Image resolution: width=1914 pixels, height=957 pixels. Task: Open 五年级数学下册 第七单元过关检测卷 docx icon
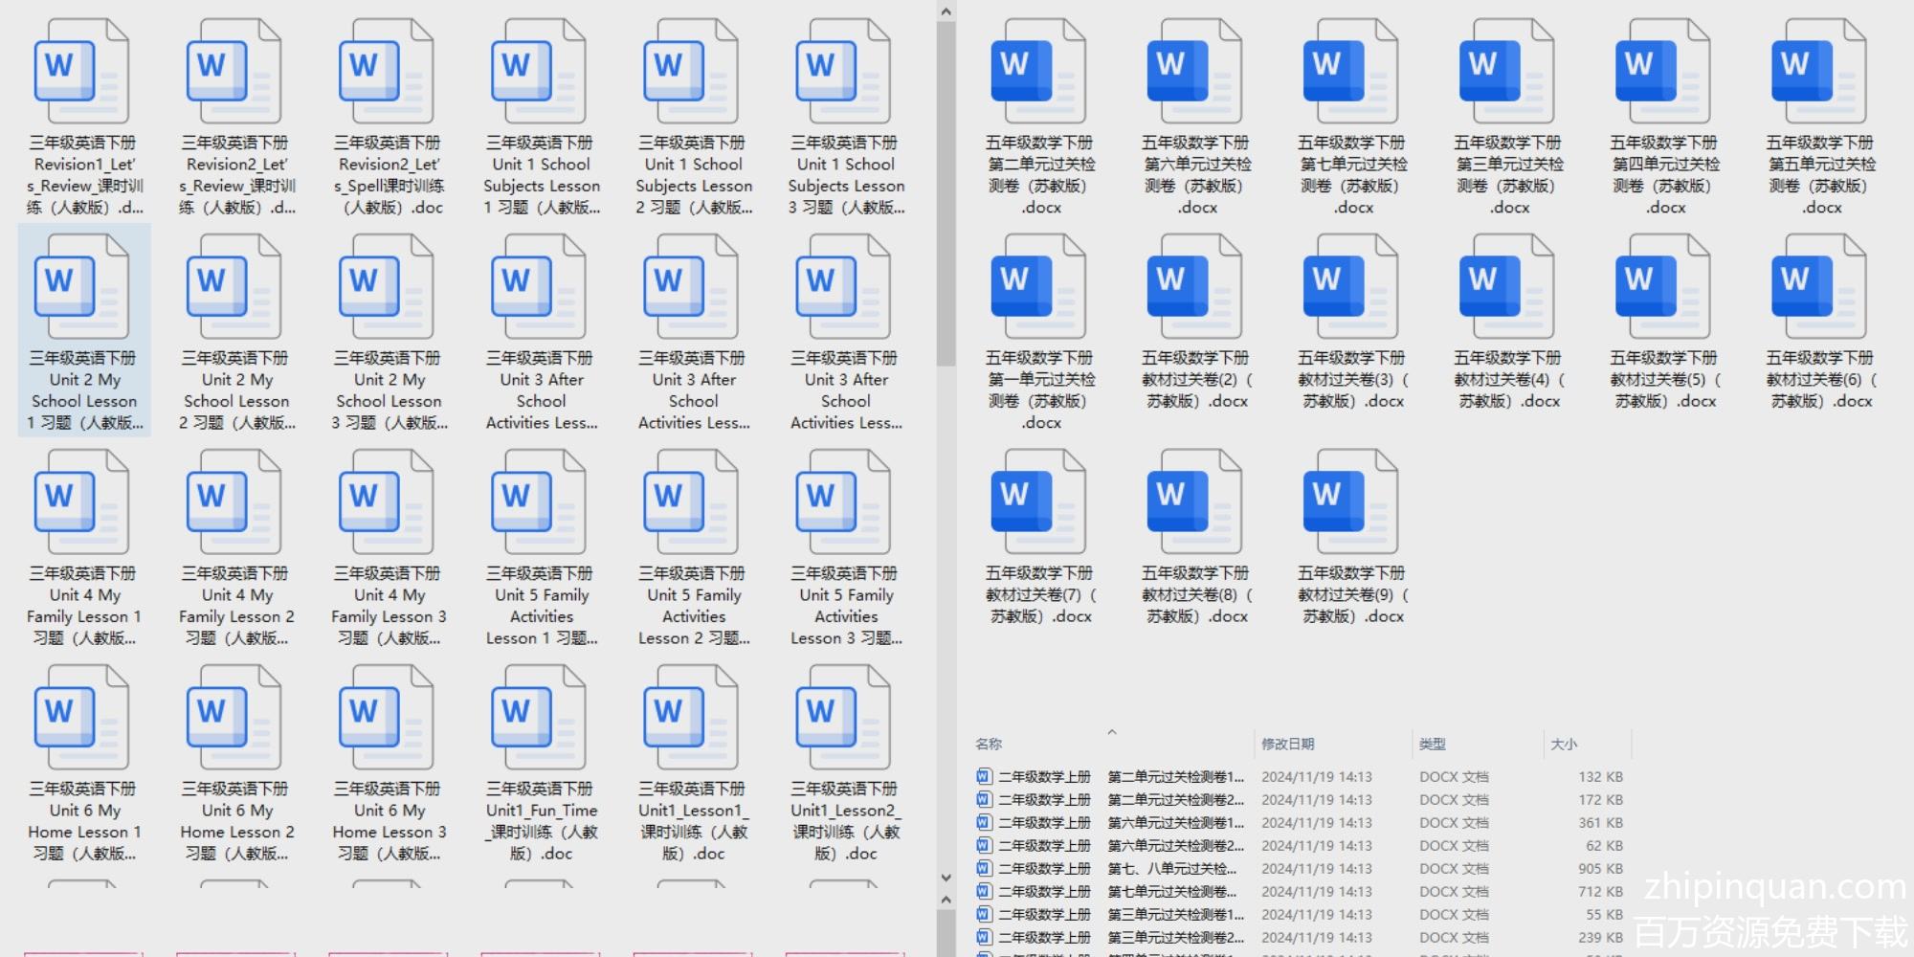click(1351, 72)
